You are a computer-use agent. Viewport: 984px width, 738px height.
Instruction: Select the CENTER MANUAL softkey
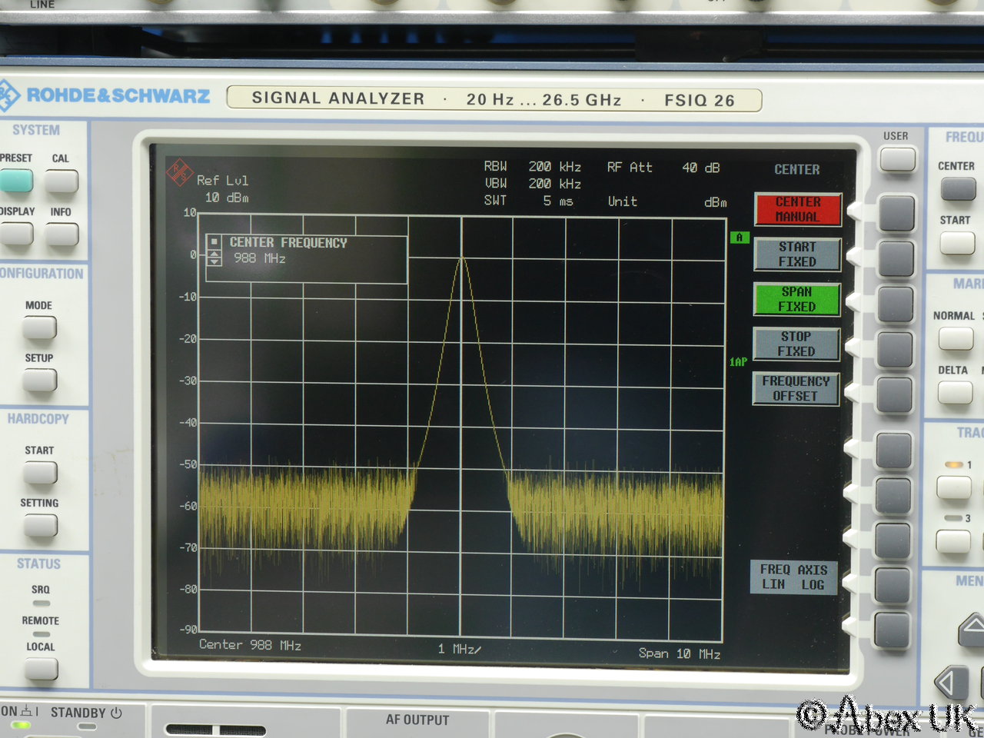tap(797, 209)
